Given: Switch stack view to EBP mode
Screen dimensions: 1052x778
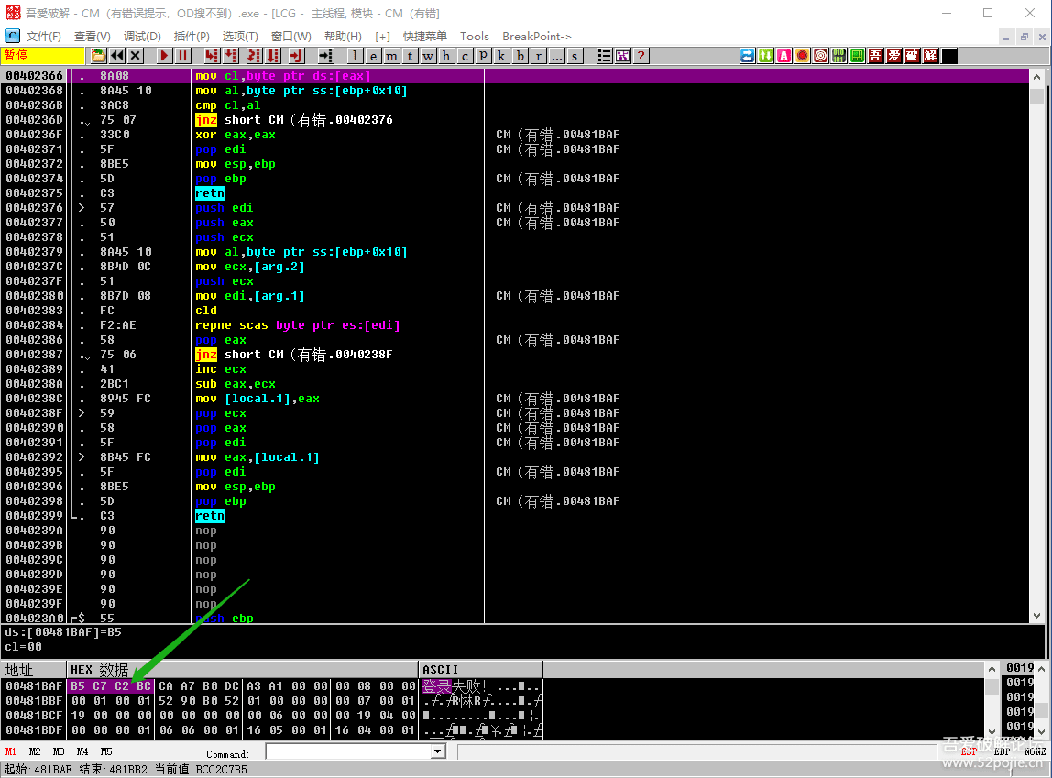Looking at the screenshot, I should 1002,751.
